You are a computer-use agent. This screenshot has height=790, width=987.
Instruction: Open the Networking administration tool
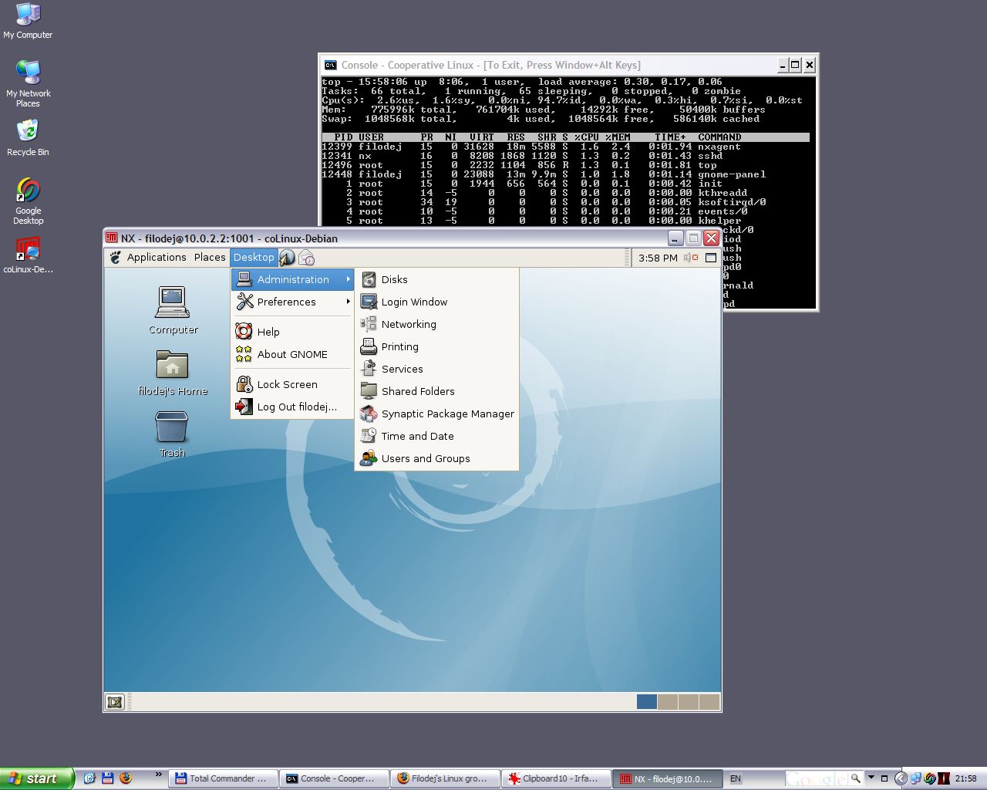coord(436,324)
